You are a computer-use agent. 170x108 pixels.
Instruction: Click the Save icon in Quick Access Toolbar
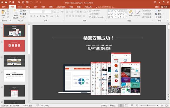tap(2, 2)
